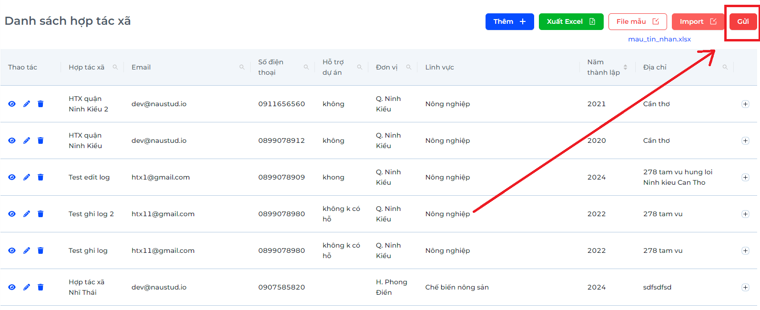
Task: Download template via File mẫu button
Action: click(638, 21)
